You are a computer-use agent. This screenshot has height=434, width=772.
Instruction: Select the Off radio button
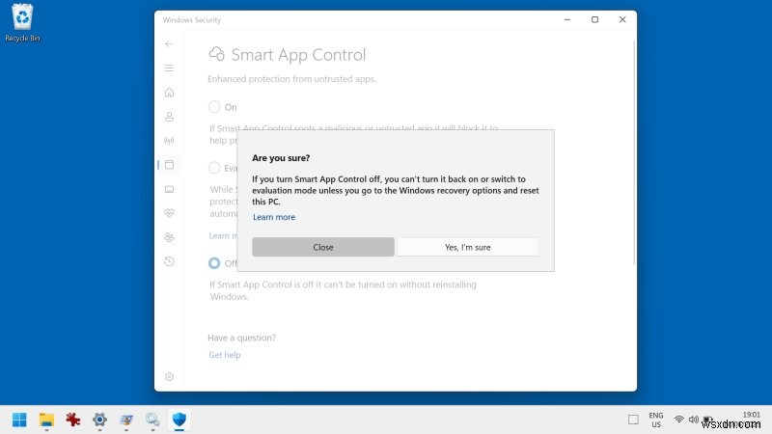[214, 263]
